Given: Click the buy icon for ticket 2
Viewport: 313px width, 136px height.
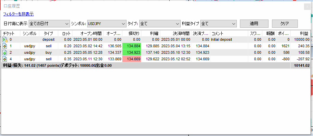Looking at the screenshot, I should (x=5, y=53).
